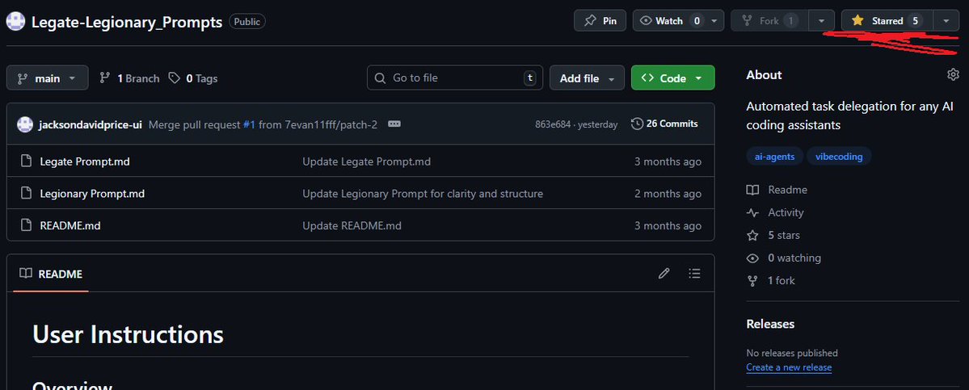Select the vibecoding topic tag
The width and height of the screenshot is (969, 390).
pos(839,157)
